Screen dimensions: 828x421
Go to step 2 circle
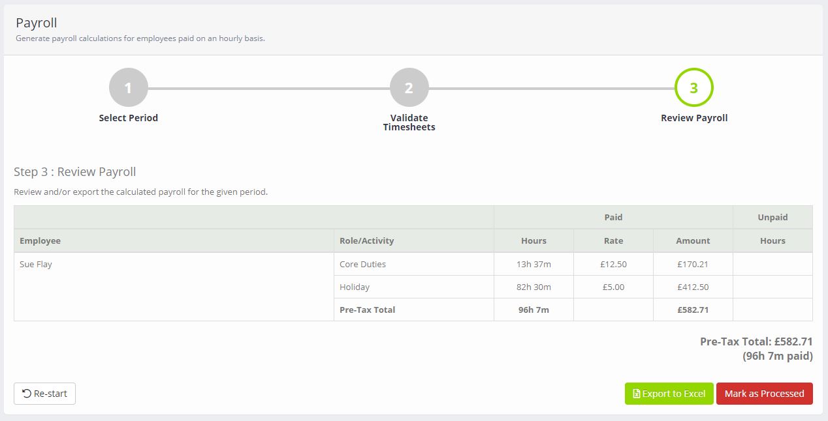point(409,87)
